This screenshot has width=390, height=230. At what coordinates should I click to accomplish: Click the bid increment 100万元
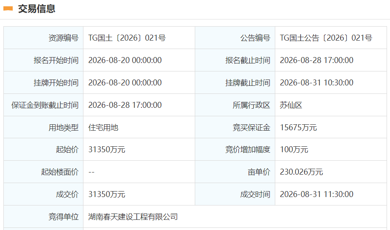point(294,150)
